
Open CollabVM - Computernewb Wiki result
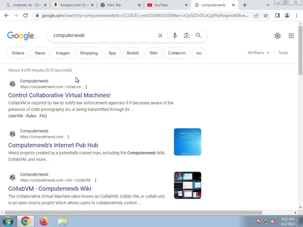click(50, 189)
